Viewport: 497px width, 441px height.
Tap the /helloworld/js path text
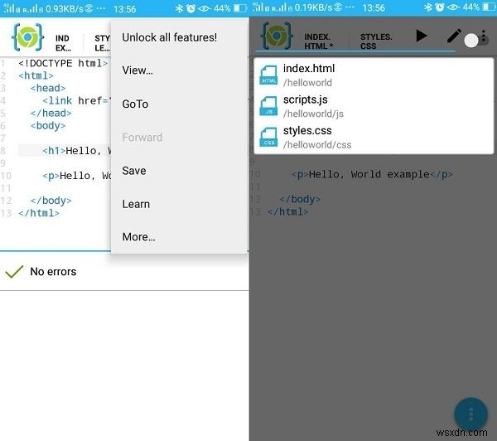tap(313, 114)
